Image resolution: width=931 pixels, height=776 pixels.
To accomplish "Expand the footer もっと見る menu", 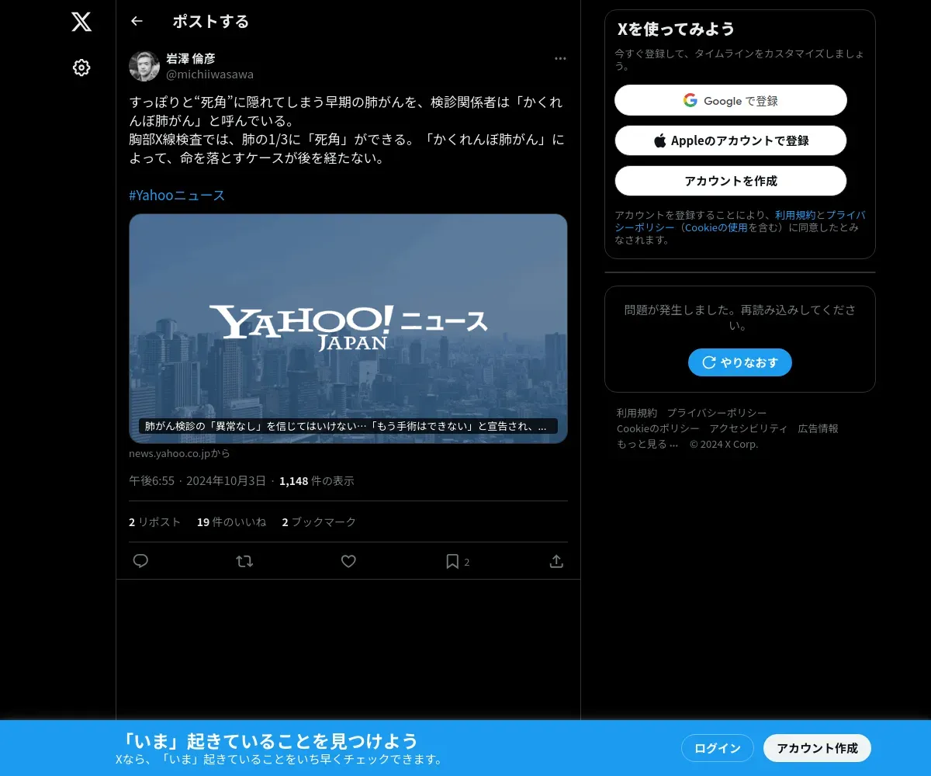I will click(x=648, y=444).
